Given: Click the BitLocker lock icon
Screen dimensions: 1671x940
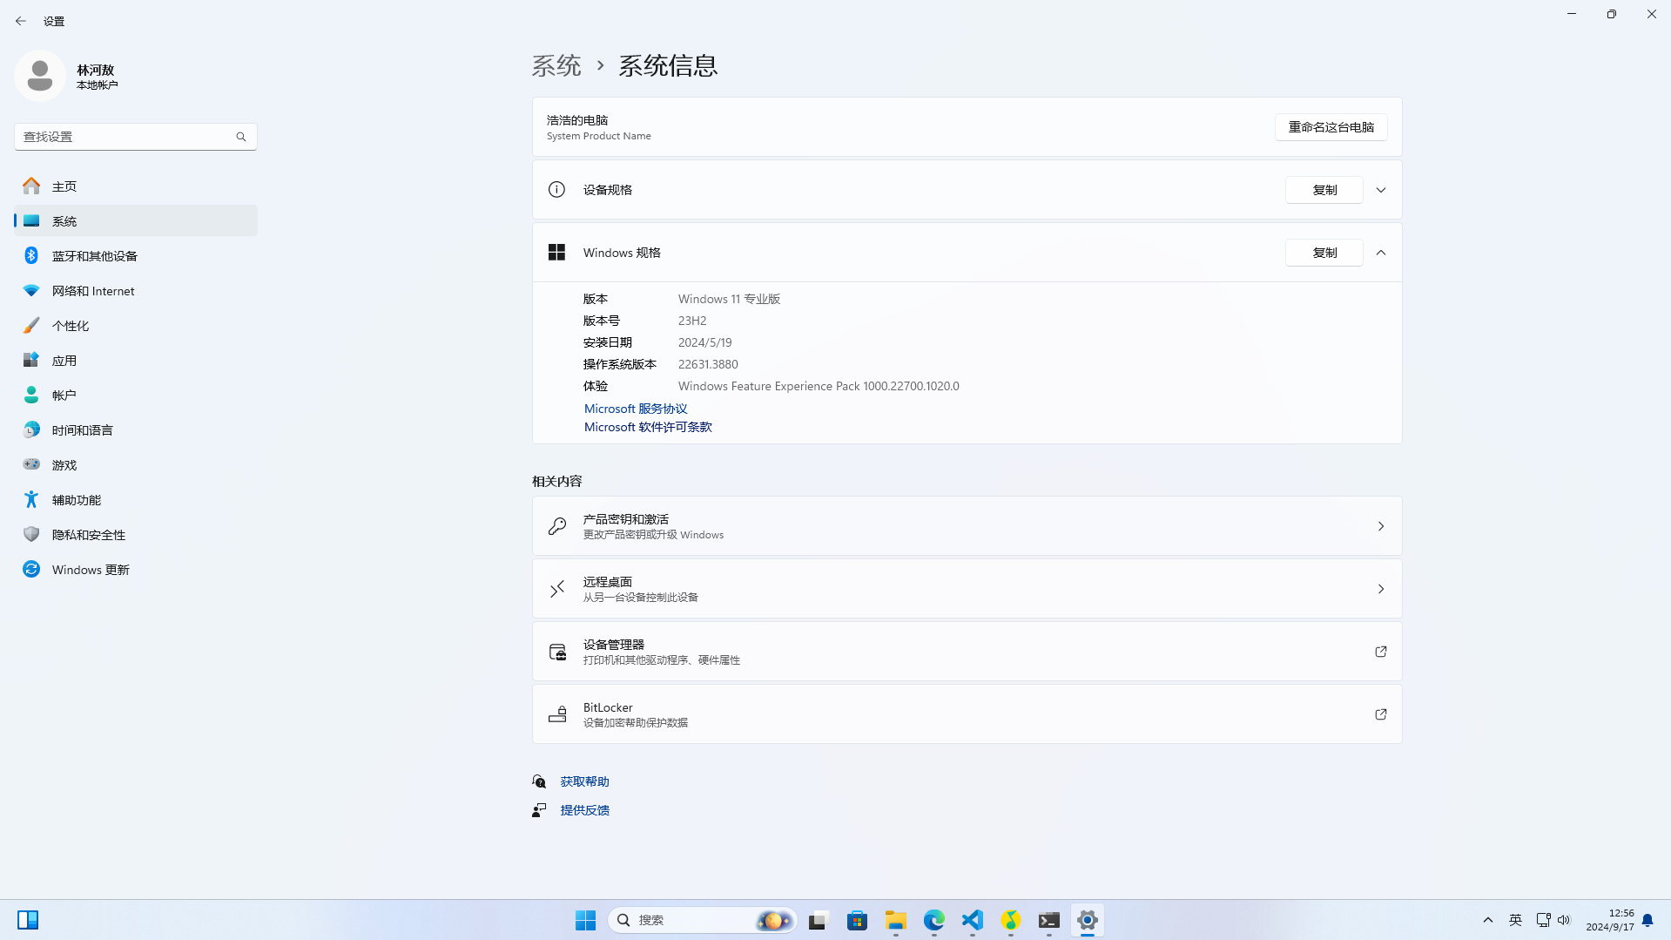Looking at the screenshot, I should pos(557,714).
